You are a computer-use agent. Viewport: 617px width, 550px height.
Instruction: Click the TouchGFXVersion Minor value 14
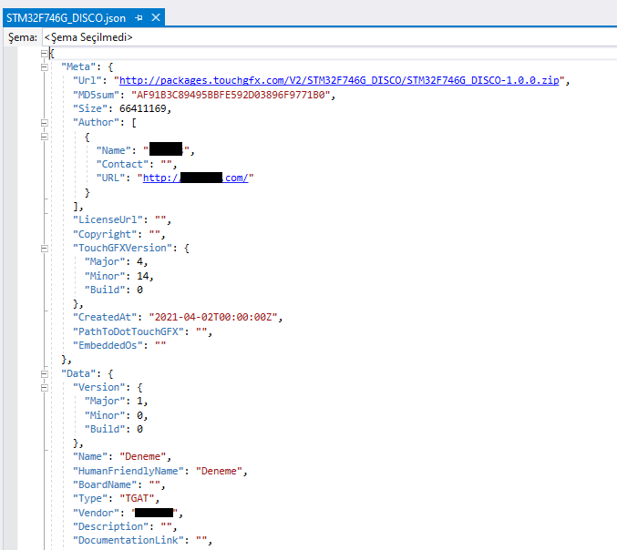point(142,276)
